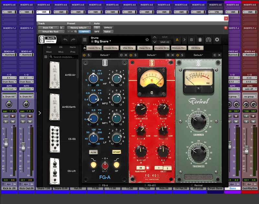Go to previous preset with up chevron

point(155,37)
